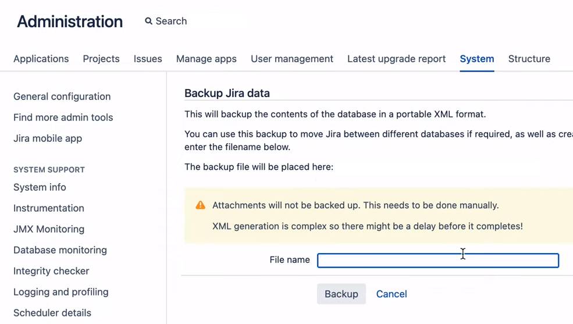Select the Manage apps tab
This screenshot has width=573, height=324.
click(x=207, y=59)
